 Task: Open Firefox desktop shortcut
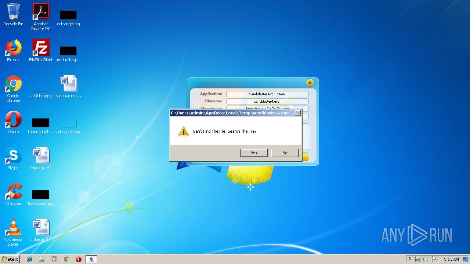pyautogui.click(x=13, y=51)
